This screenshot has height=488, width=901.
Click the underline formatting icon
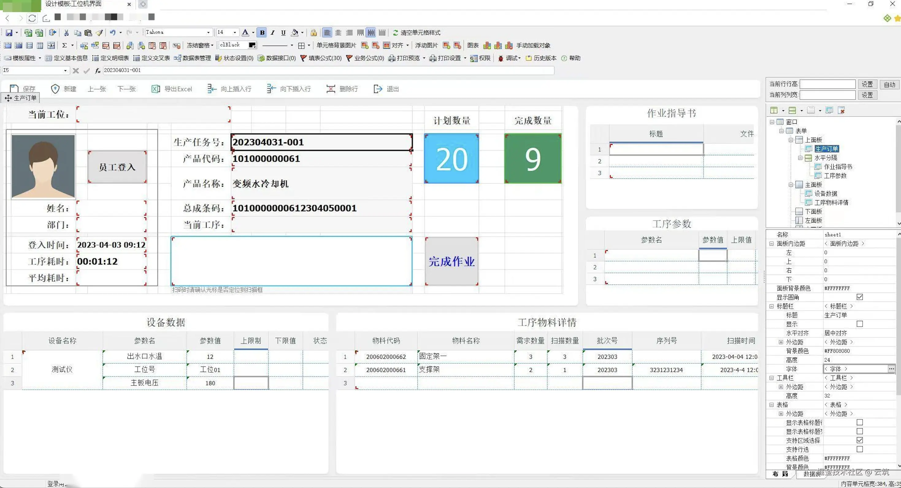coord(283,32)
